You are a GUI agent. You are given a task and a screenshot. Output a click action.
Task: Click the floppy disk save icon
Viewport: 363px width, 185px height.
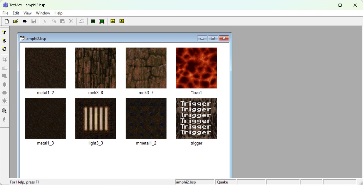tap(34, 21)
